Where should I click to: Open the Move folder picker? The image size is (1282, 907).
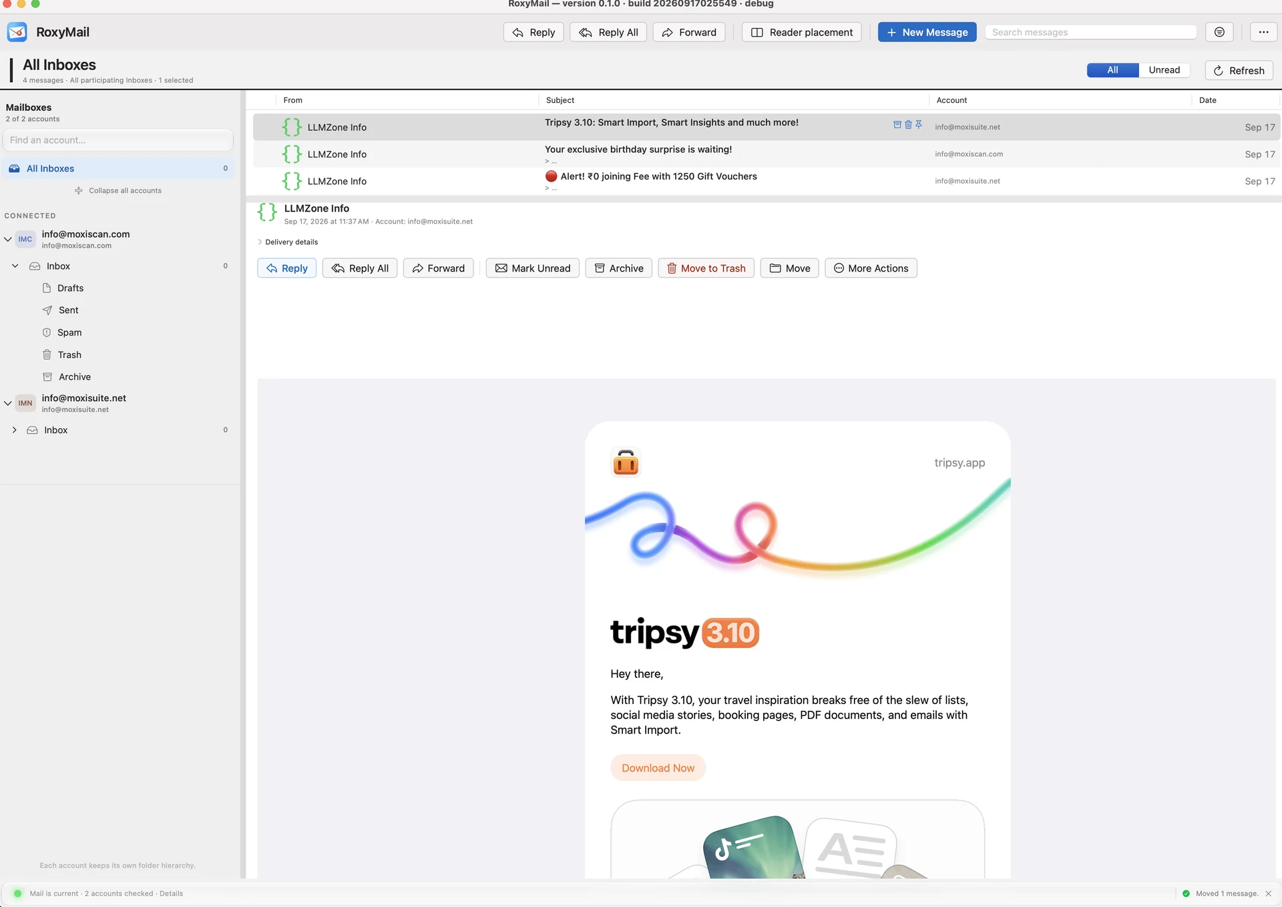789,268
